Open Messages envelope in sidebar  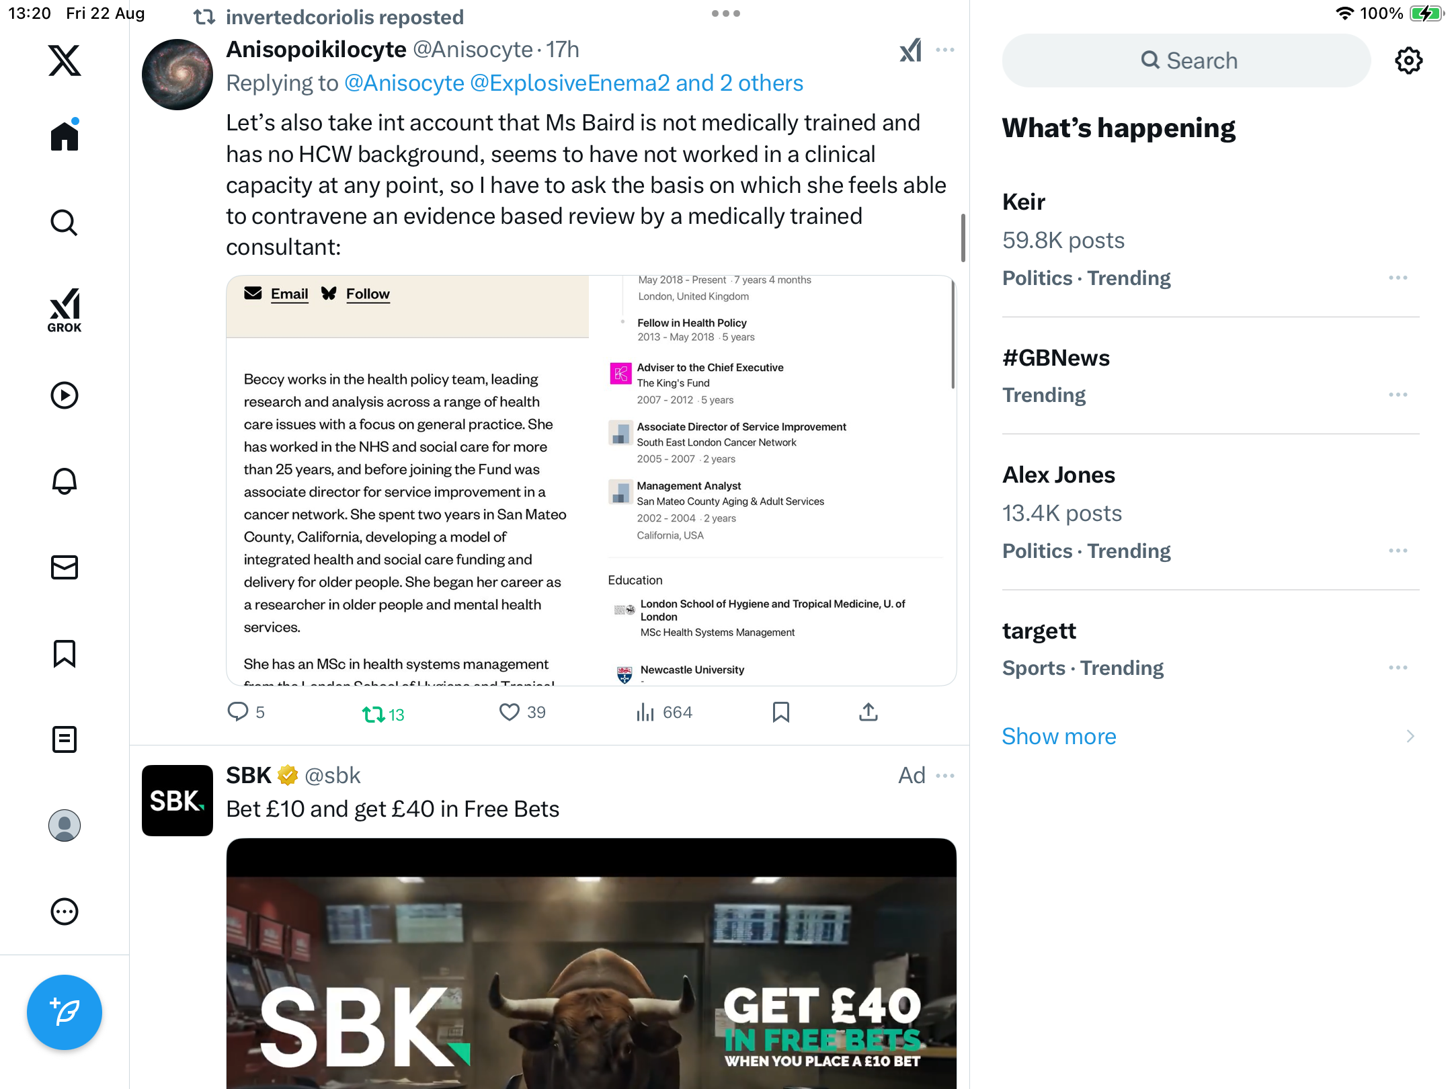(65, 567)
